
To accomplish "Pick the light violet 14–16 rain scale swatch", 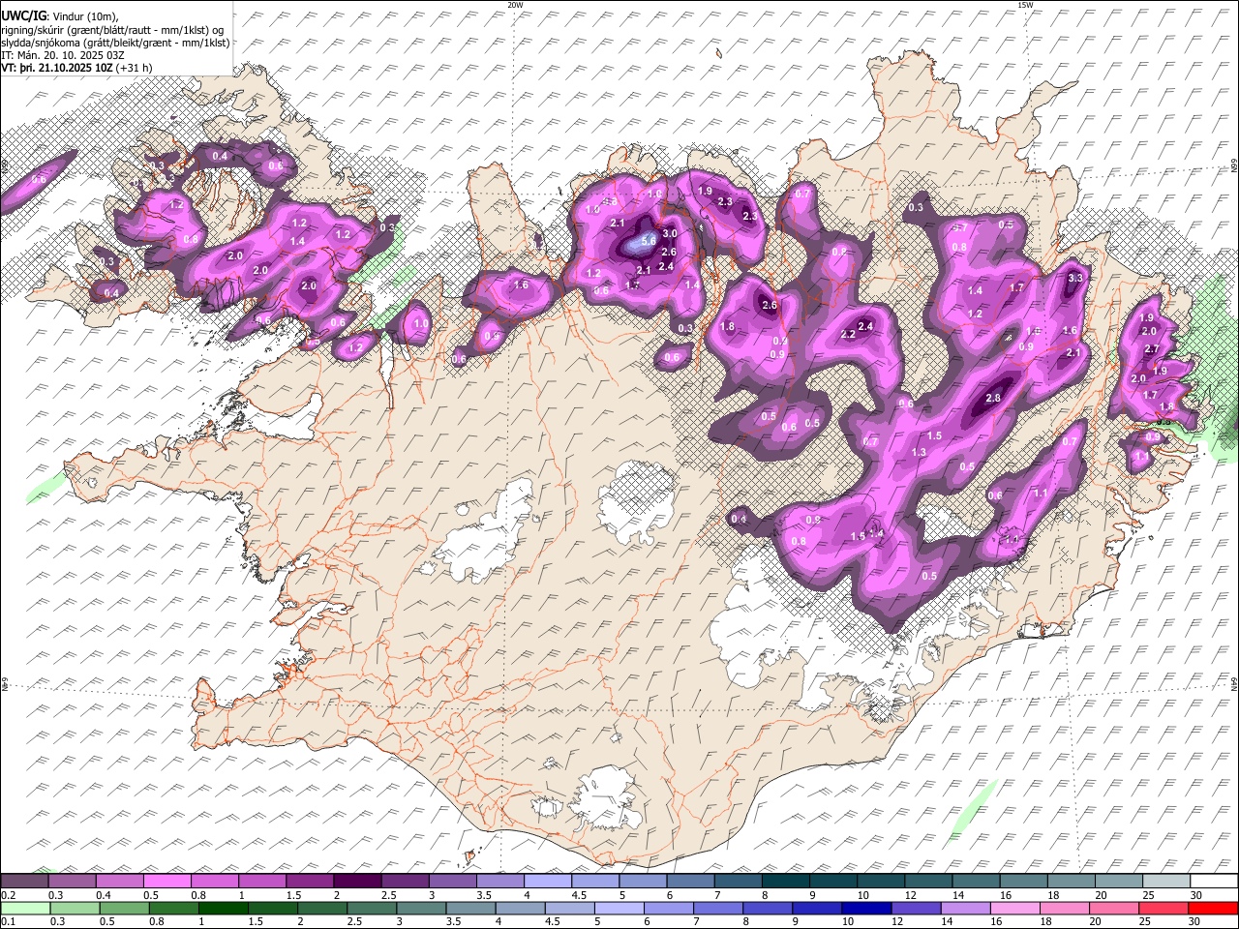I will coord(966,908).
